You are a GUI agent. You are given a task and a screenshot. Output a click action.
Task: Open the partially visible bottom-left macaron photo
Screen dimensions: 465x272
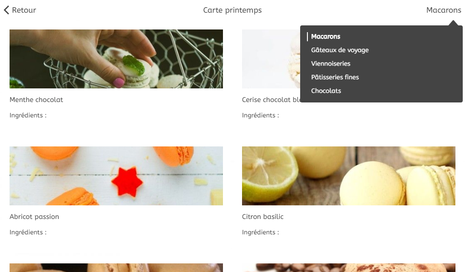[x=116, y=267]
